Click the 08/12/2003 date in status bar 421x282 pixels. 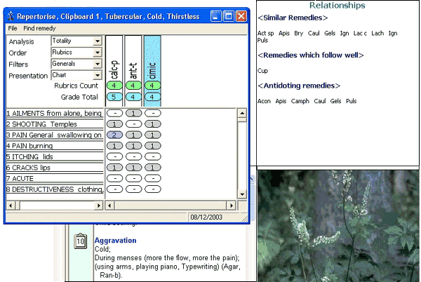(x=206, y=217)
